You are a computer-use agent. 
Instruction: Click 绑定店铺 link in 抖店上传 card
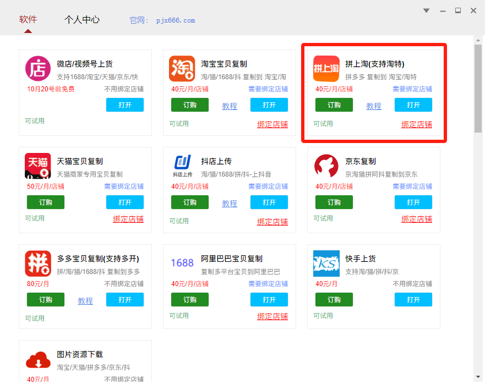[x=273, y=222]
